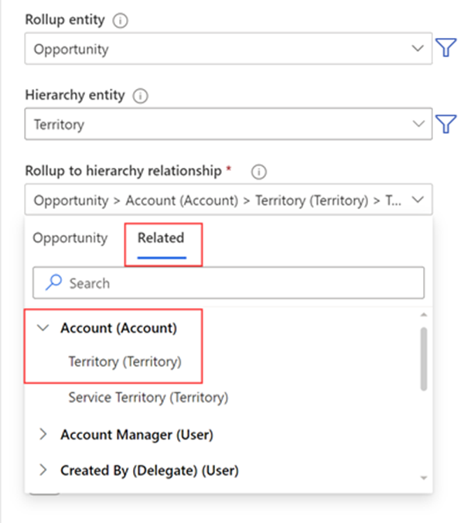Select Service Territory (Territory) option
Screen dimensions: 464x523
click(x=148, y=398)
